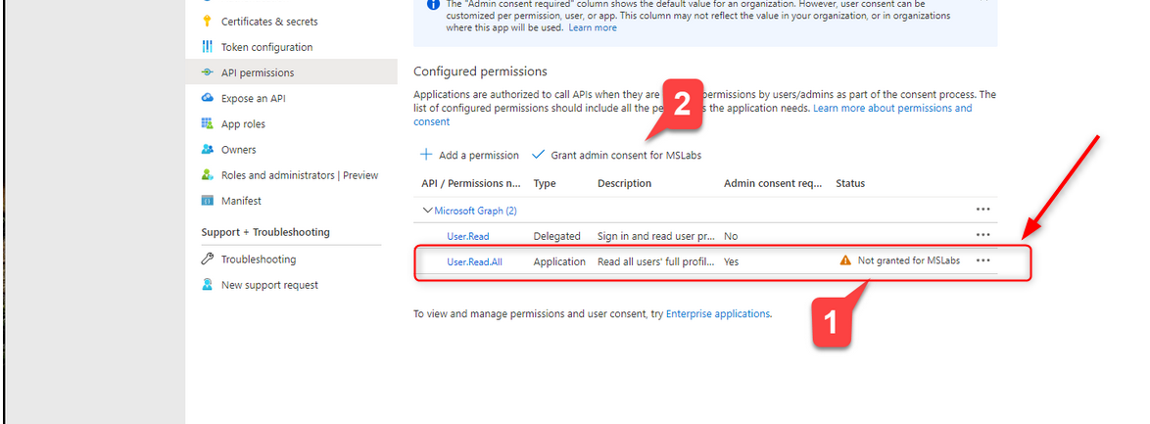This screenshot has height=424, width=1150.
Task: Open App roles page
Action: tap(244, 124)
